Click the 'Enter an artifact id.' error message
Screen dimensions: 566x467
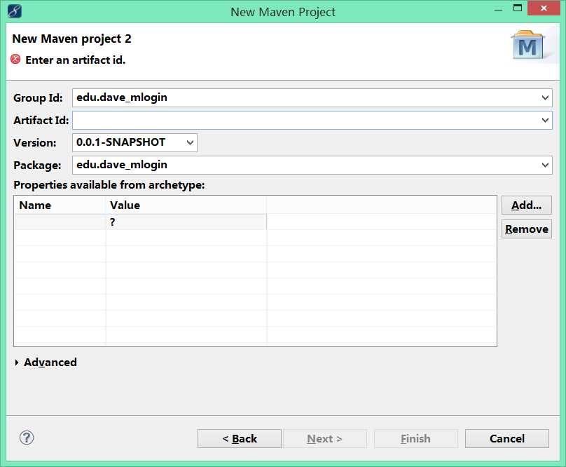(x=76, y=60)
